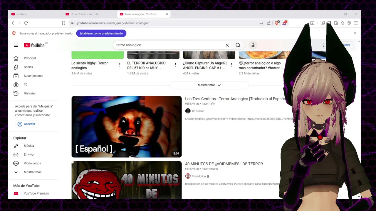Open a new browser tab

(x=175, y=14)
